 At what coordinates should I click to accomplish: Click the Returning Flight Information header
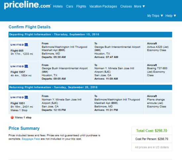coord(90,87)
